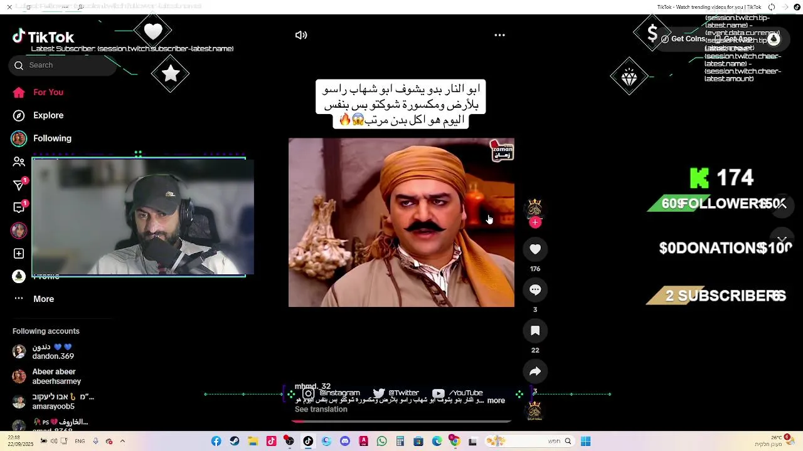Open LIVE avatar icon in sidebar
The width and height of the screenshot is (803, 451).
coord(19,231)
